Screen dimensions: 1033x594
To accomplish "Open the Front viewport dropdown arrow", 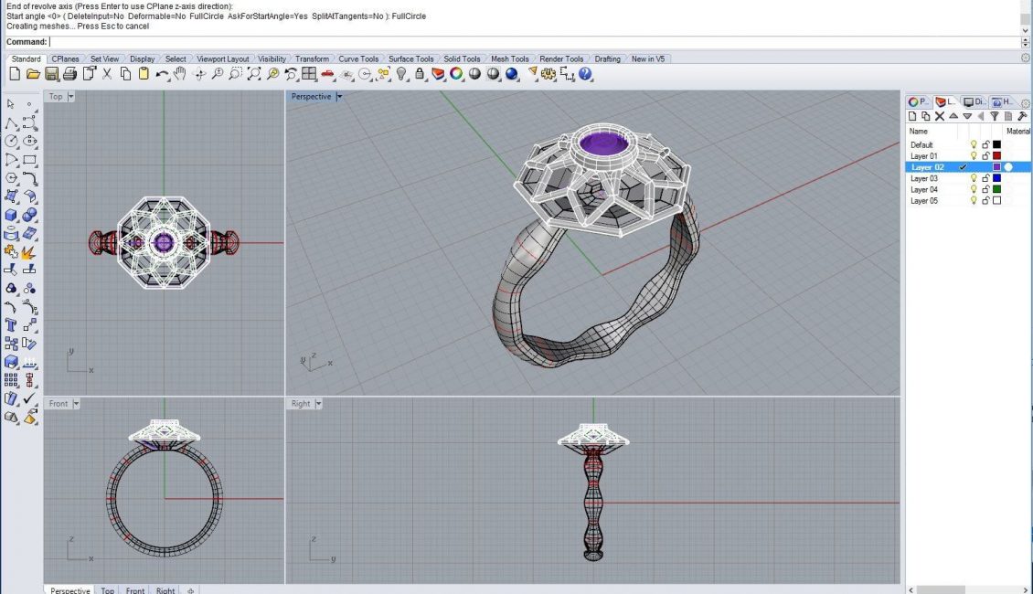I will pyautogui.click(x=76, y=403).
